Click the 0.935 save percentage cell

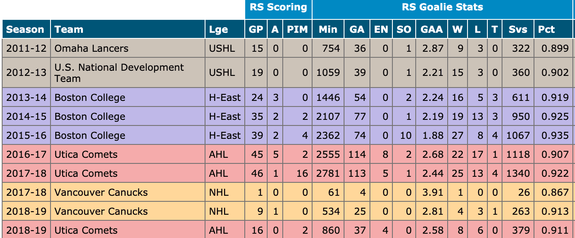coord(554,136)
